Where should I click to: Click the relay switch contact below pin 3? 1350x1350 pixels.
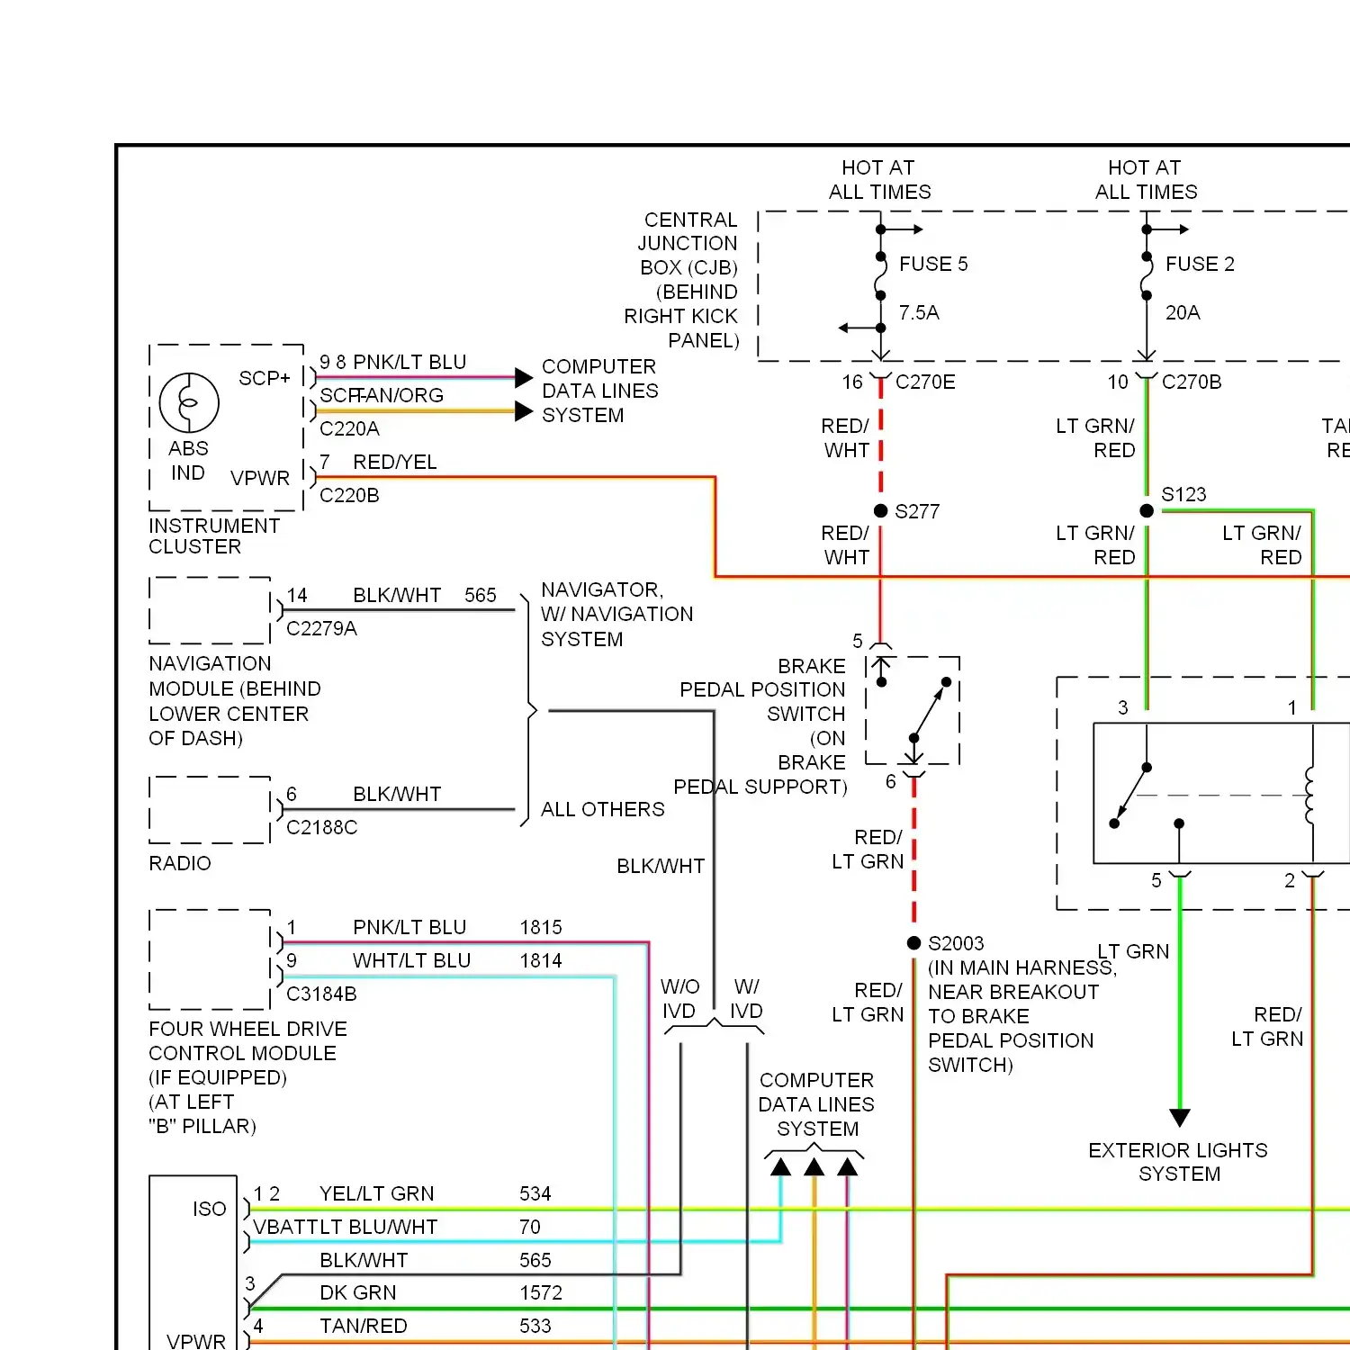1130,796
